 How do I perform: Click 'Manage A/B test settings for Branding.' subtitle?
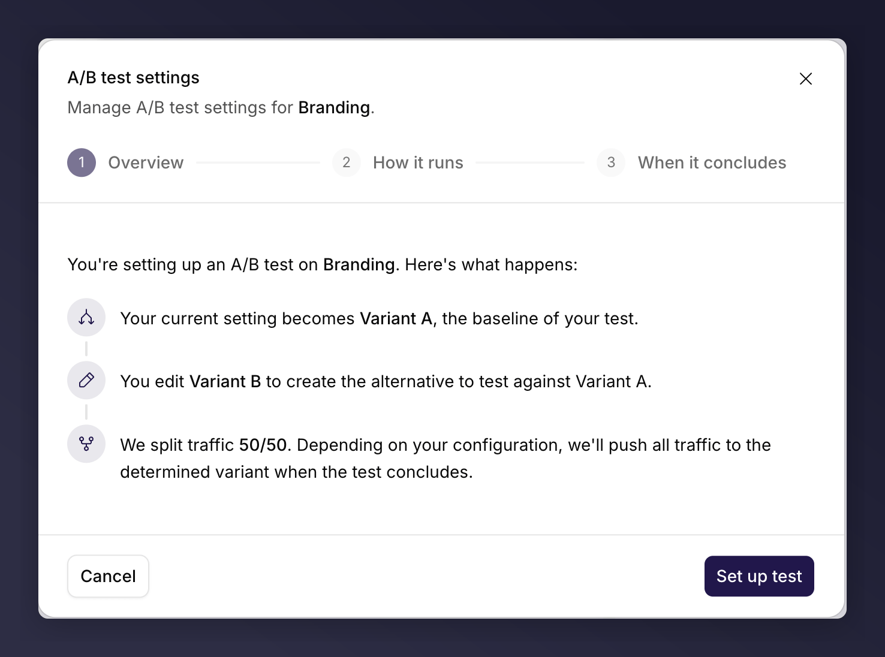coord(221,107)
